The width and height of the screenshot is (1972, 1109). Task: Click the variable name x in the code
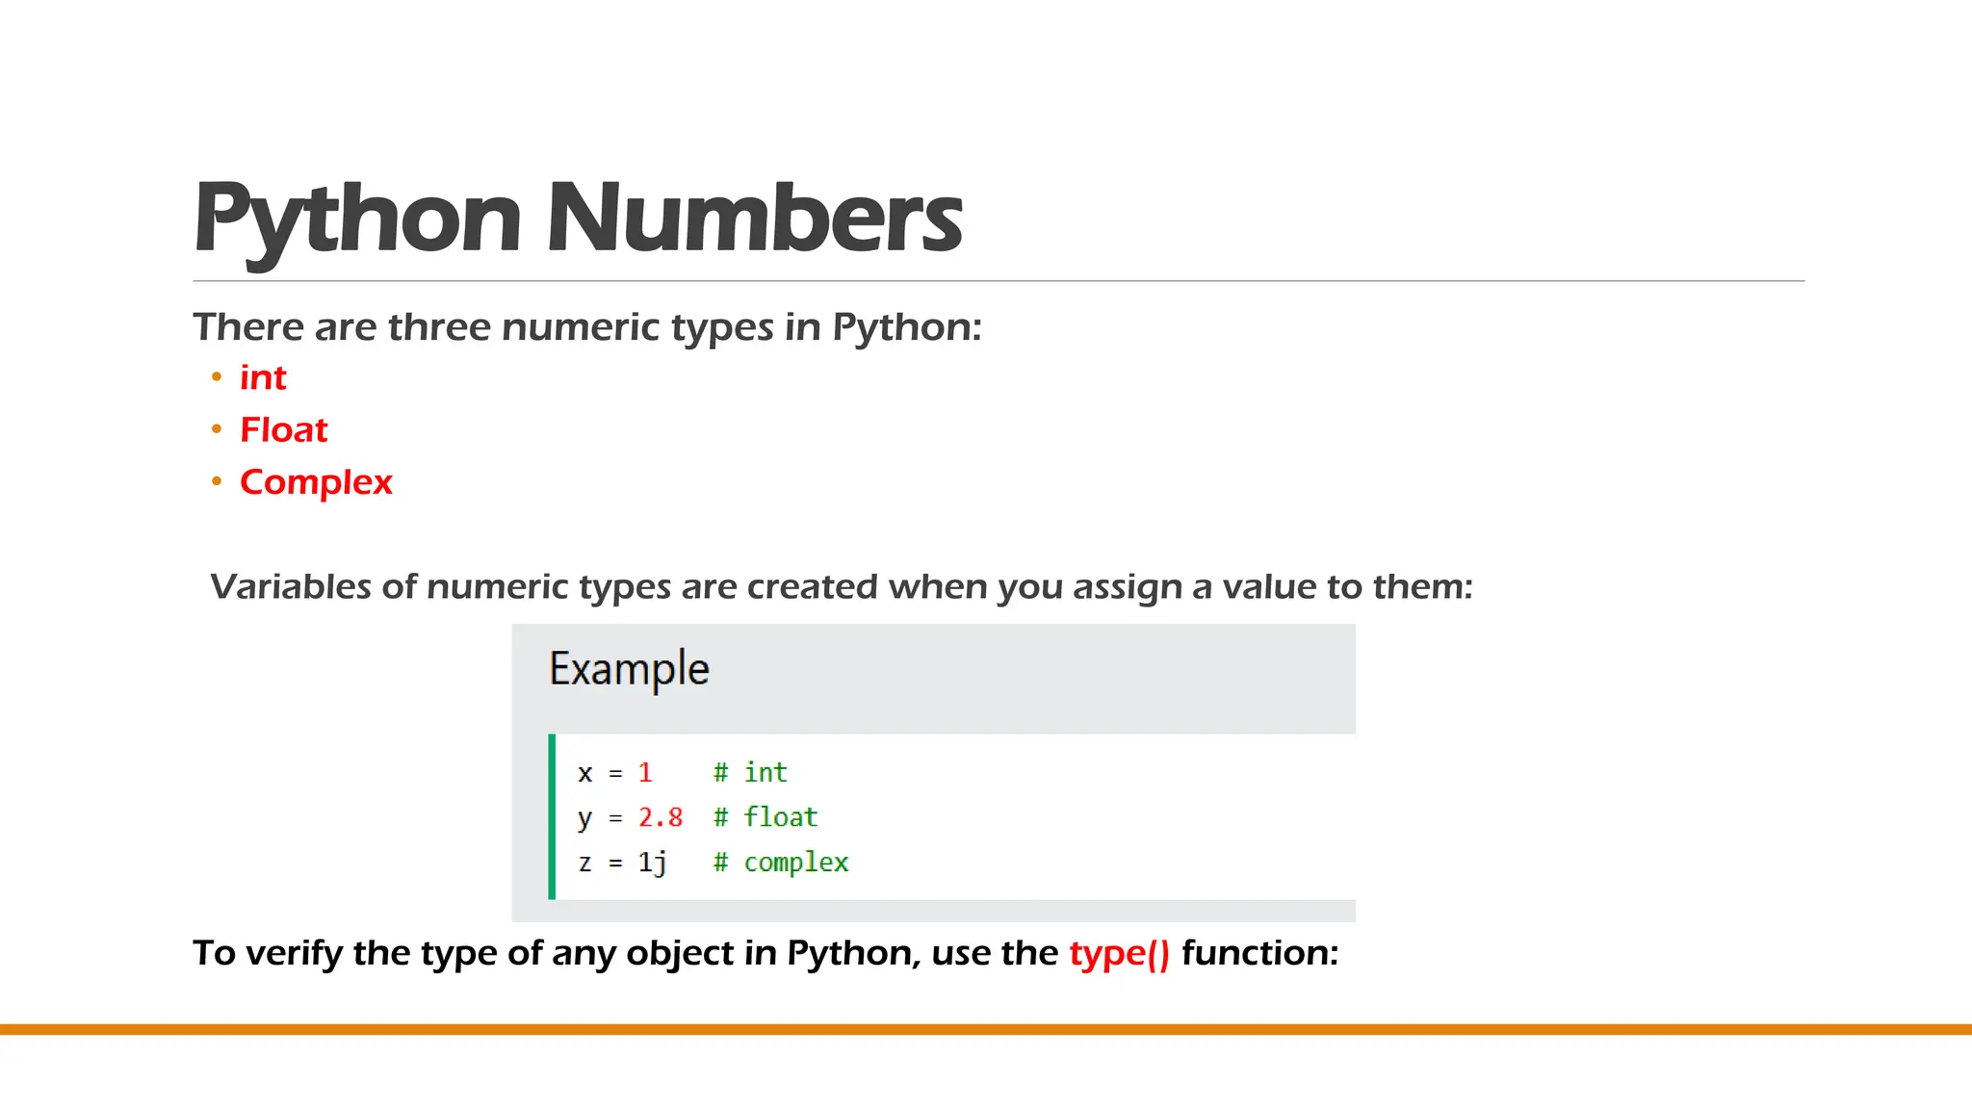coord(585,773)
